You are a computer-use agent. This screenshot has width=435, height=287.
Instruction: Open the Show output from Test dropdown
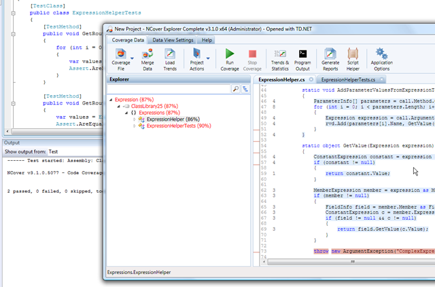[75, 152]
